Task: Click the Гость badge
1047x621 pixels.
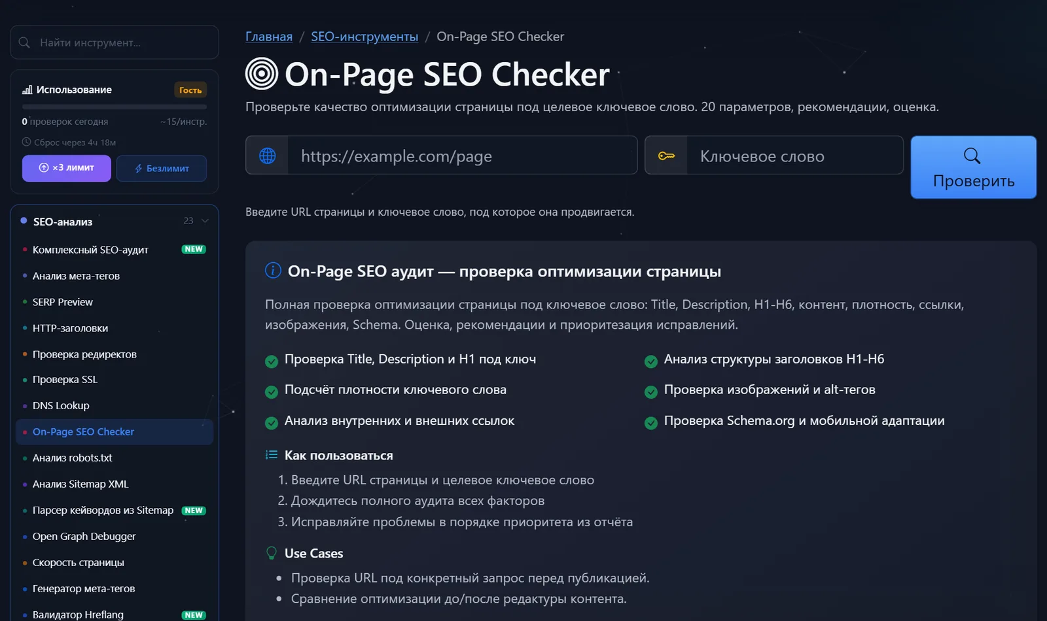Action: [190, 90]
